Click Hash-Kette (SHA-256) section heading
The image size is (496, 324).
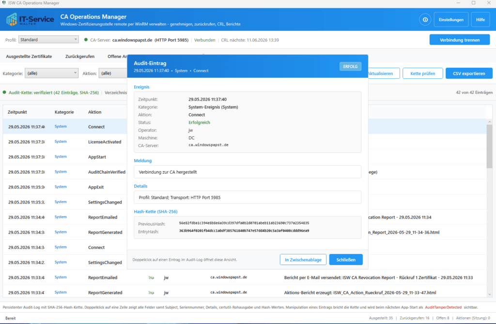[155, 212]
